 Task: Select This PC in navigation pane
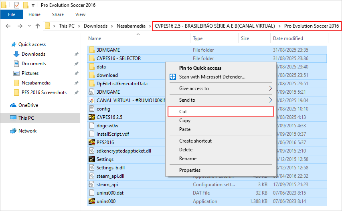40,118
